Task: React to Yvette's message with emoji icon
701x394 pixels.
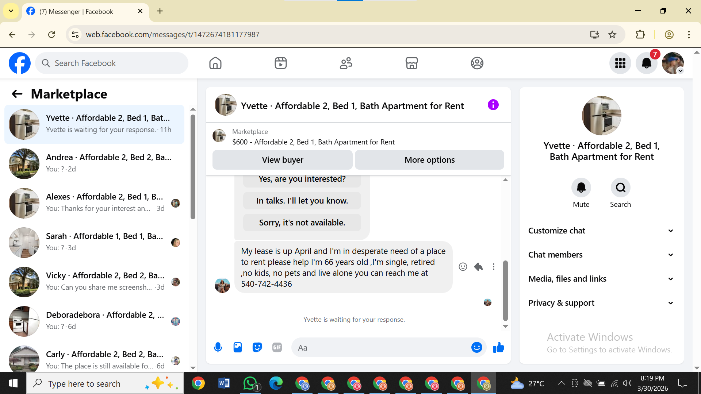Action: click(x=463, y=267)
